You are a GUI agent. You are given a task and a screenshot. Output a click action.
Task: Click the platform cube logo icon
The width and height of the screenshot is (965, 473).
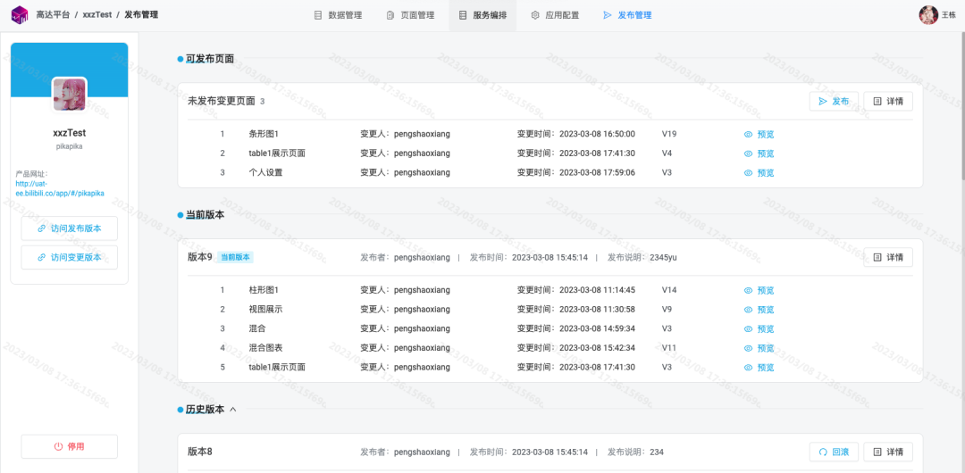coord(20,15)
